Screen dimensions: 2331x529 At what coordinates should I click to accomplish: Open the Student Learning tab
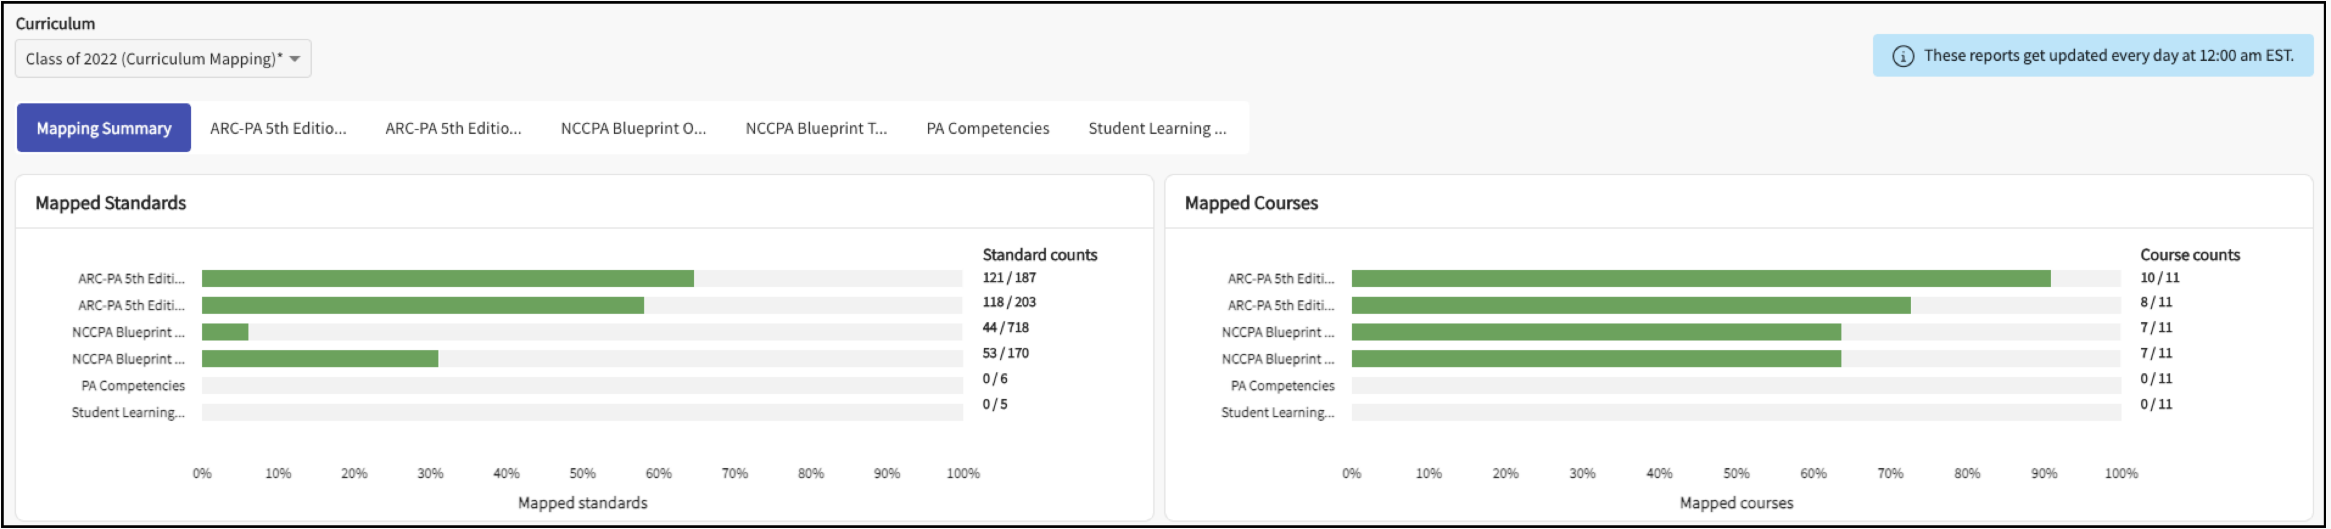coord(1156,128)
